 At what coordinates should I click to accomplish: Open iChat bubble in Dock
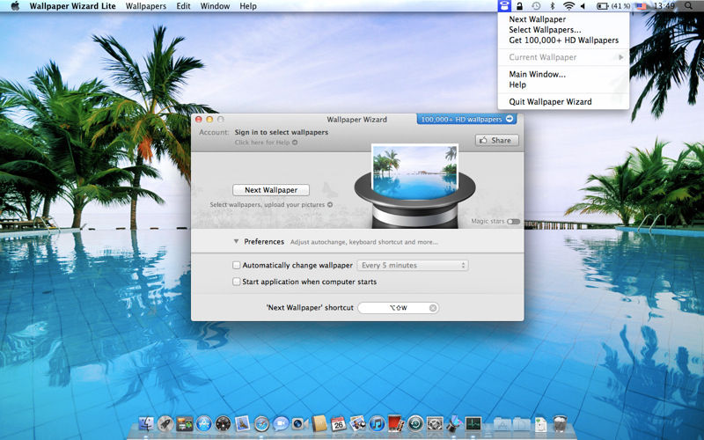coord(281,423)
